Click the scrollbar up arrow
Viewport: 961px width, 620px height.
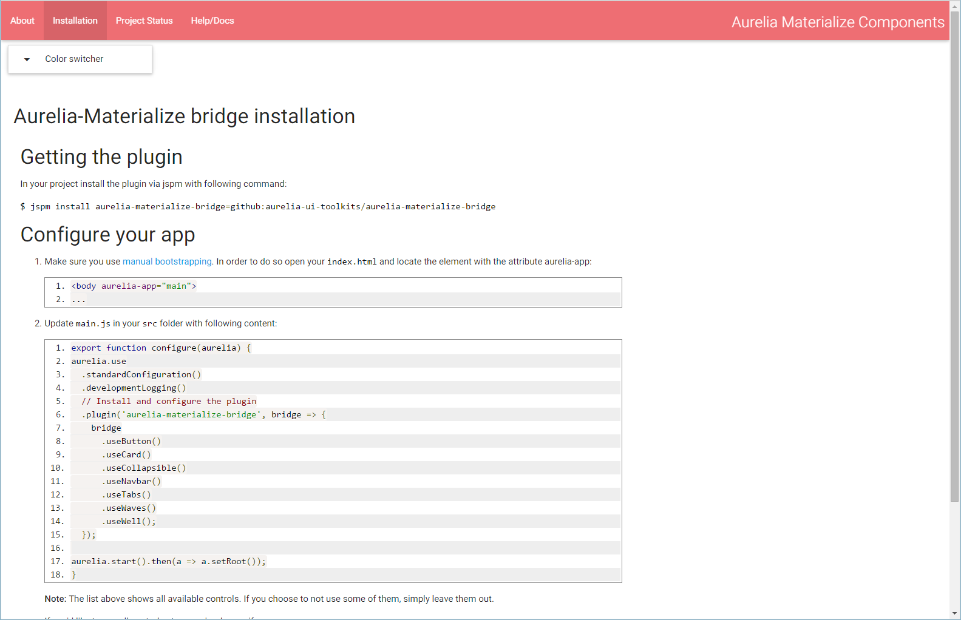click(955, 5)
